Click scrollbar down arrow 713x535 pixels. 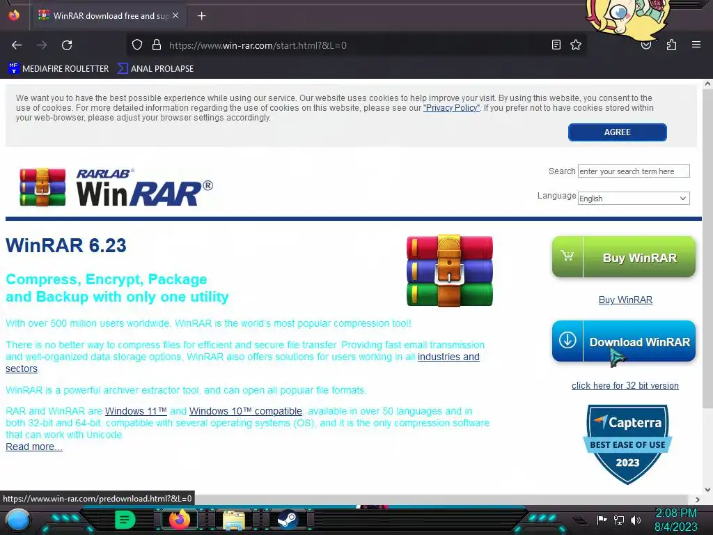pos(707,490)
